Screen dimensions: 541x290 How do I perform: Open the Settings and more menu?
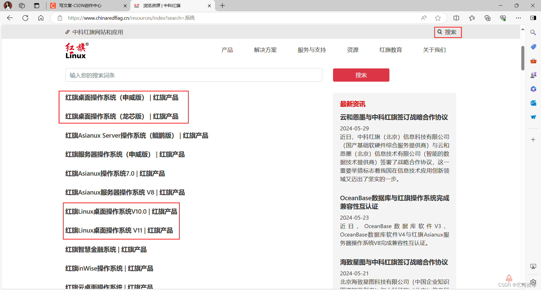[x=519, y=18]
